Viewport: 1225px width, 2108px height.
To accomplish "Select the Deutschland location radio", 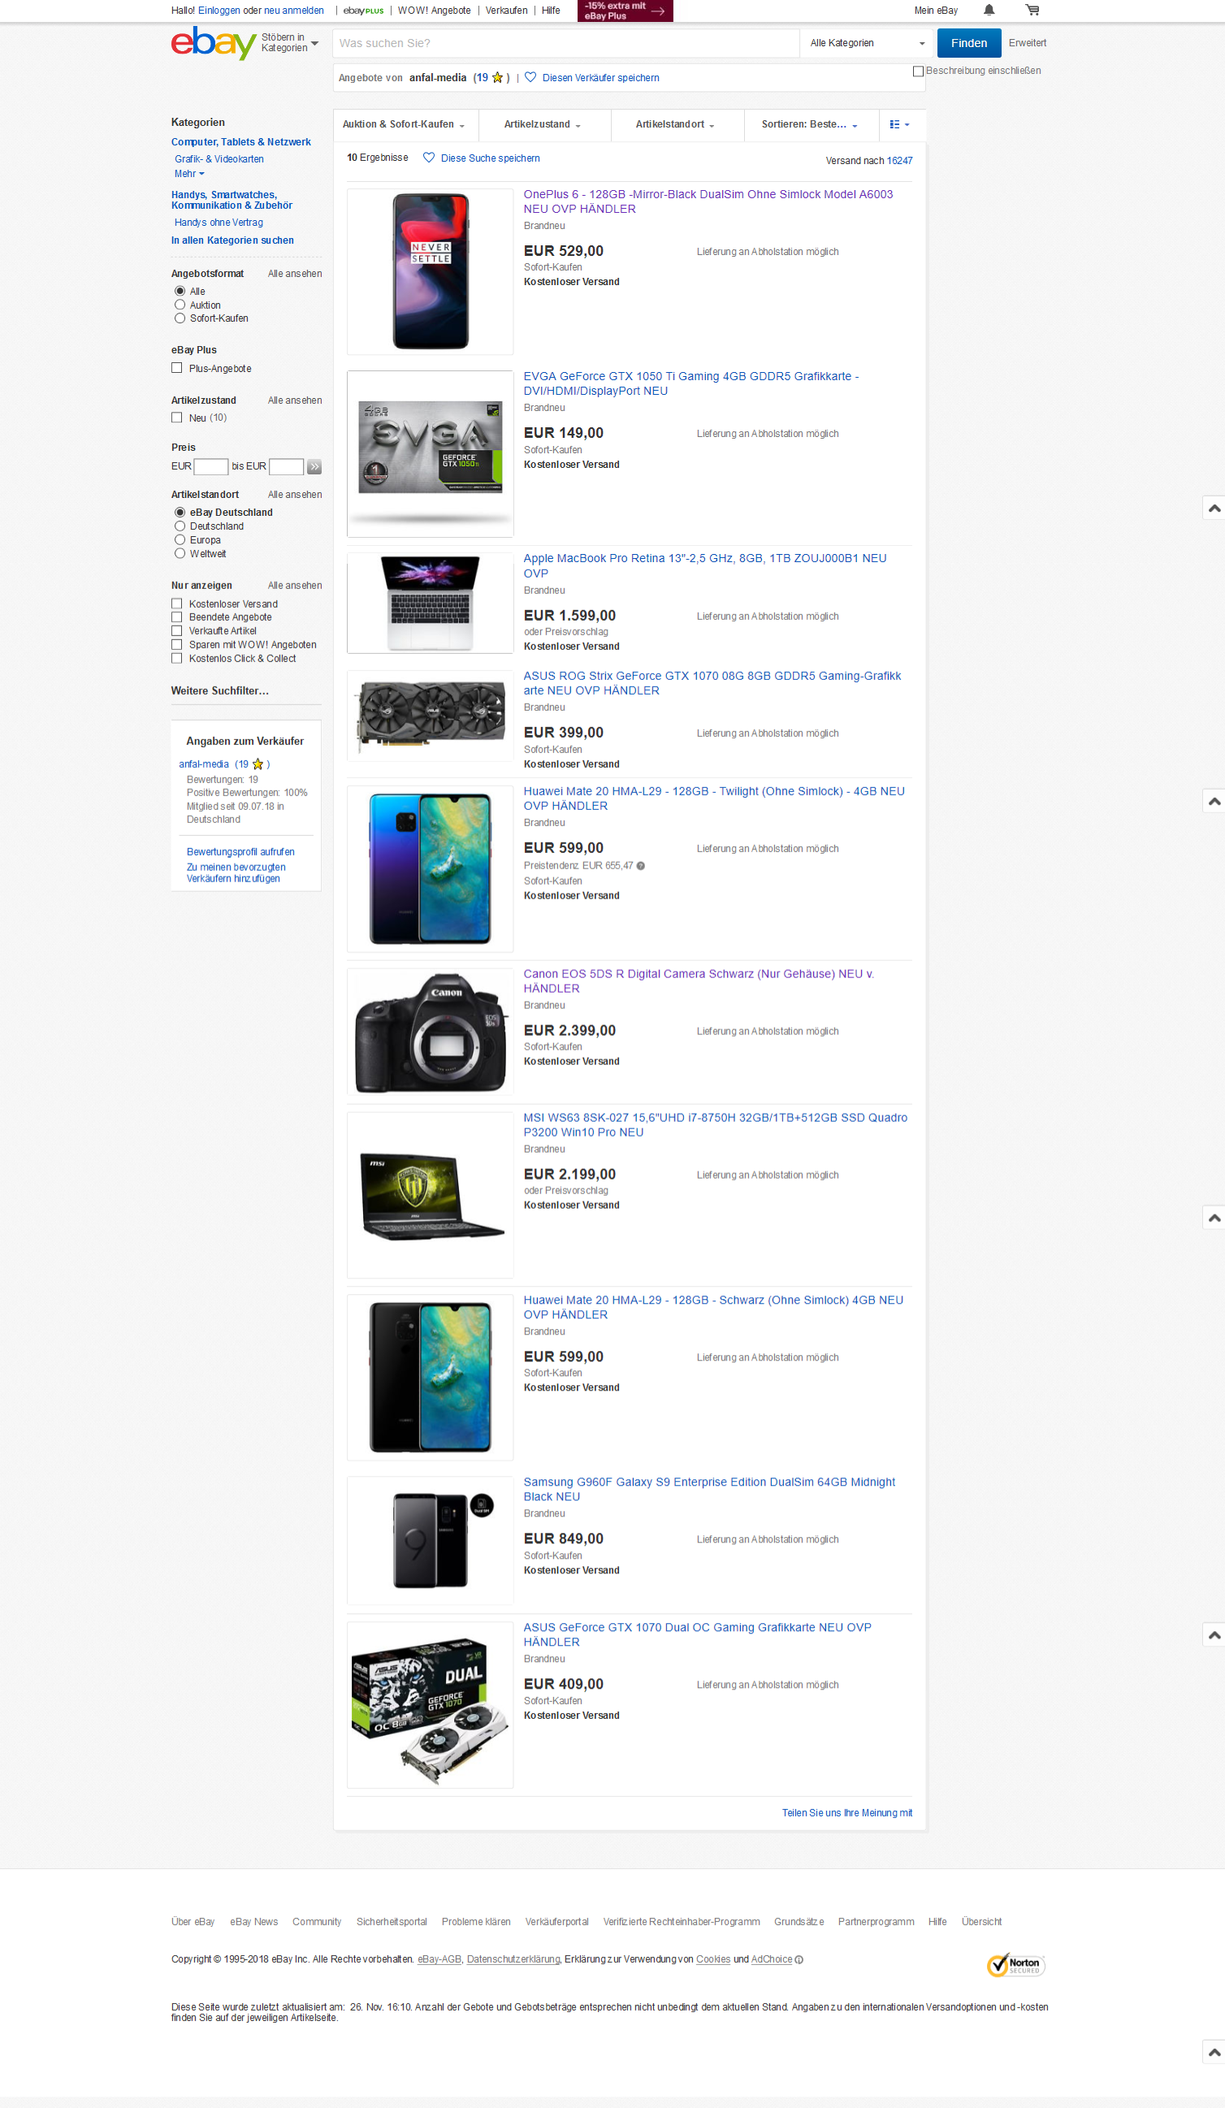I will coord(179,526).
